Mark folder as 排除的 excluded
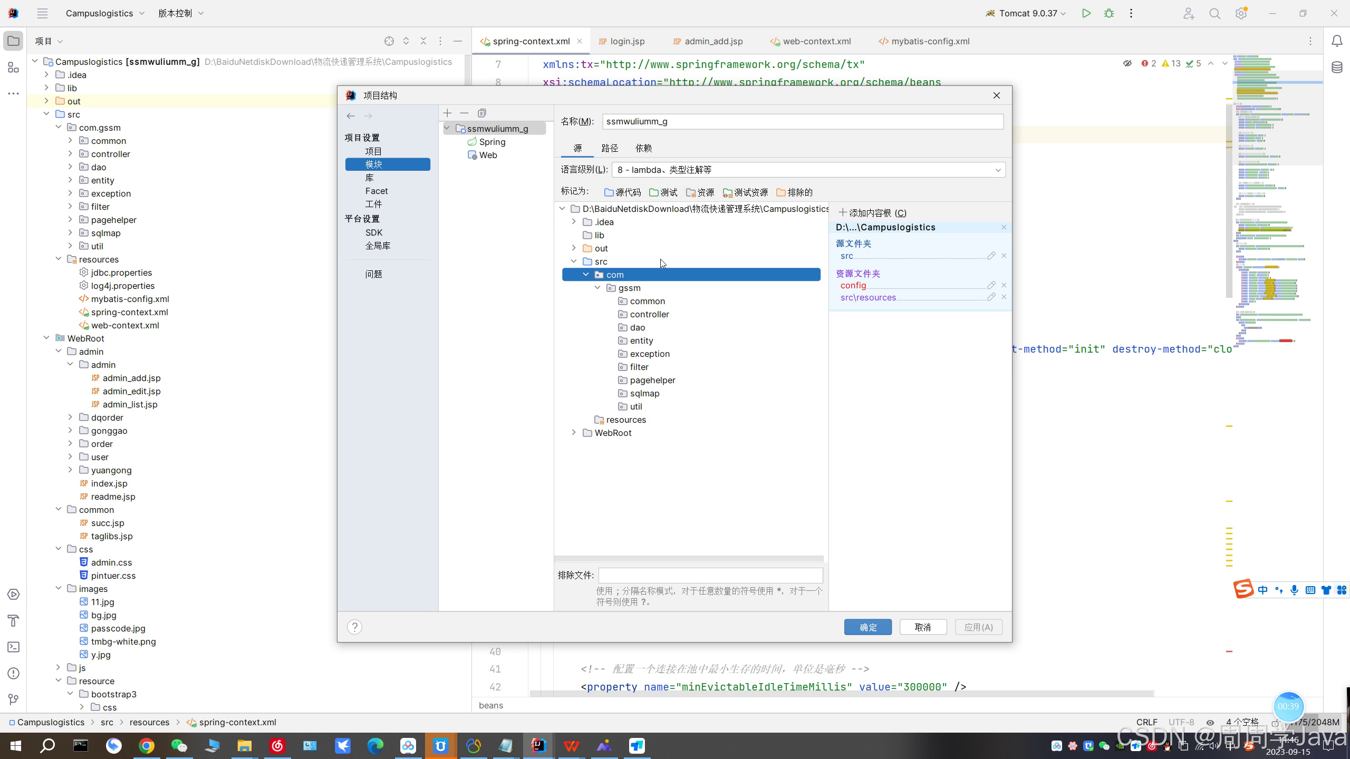Image resolution: width=1350 pixels, height=759 pixels. [794, 192]
